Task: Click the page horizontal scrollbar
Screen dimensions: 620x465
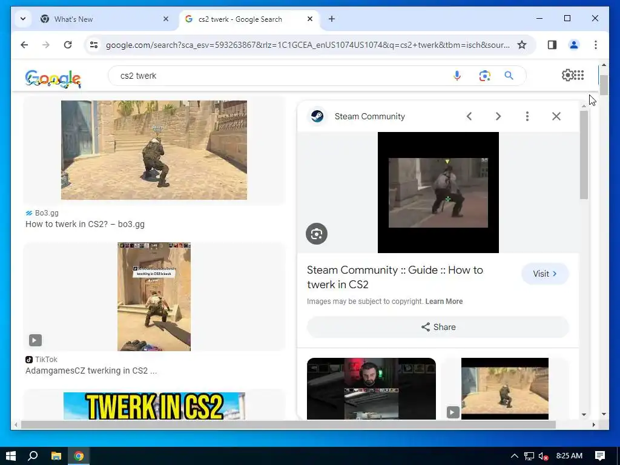Action: [x=288, y=424]
